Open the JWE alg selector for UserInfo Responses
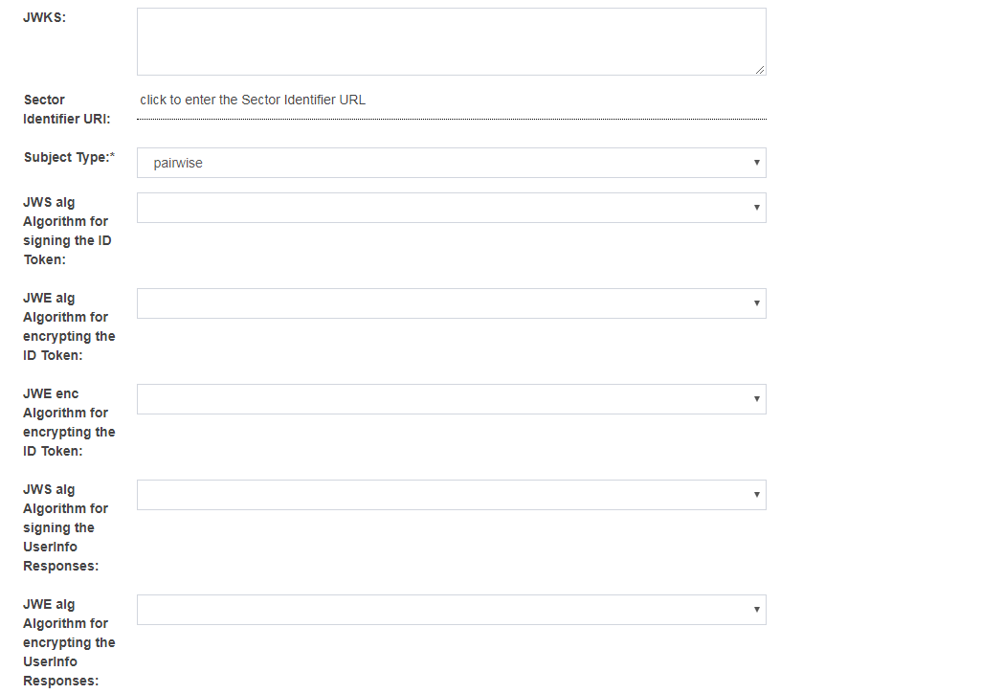The width and height of the screenshot is (981, 694). [x=450, y=609]
